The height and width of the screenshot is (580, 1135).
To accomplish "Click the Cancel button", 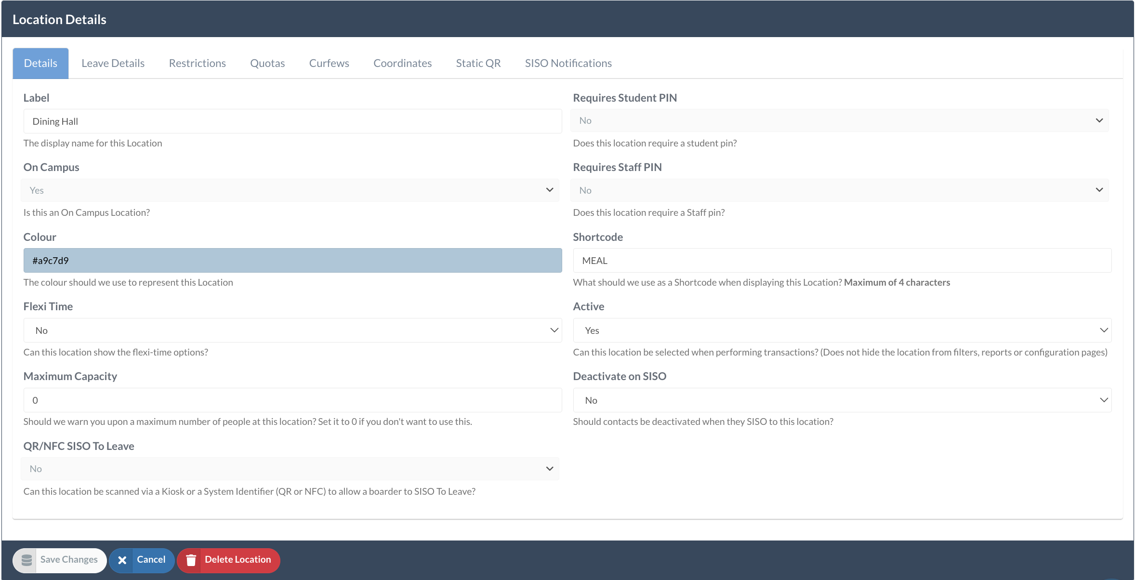I will (150, 560).
